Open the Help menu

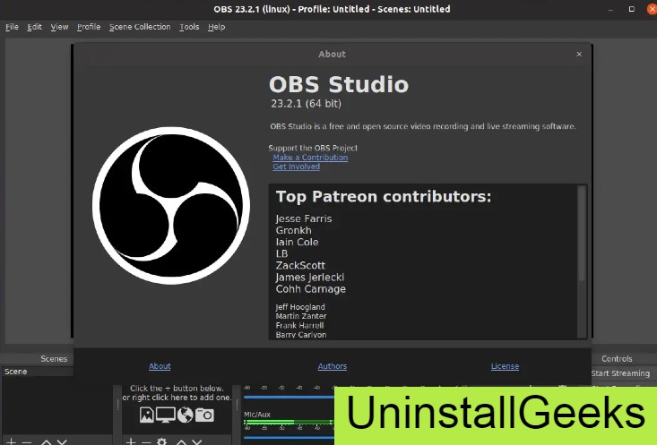click(217, 27)
